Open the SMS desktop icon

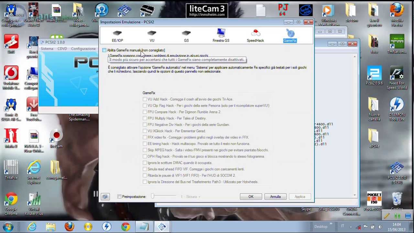11,44
